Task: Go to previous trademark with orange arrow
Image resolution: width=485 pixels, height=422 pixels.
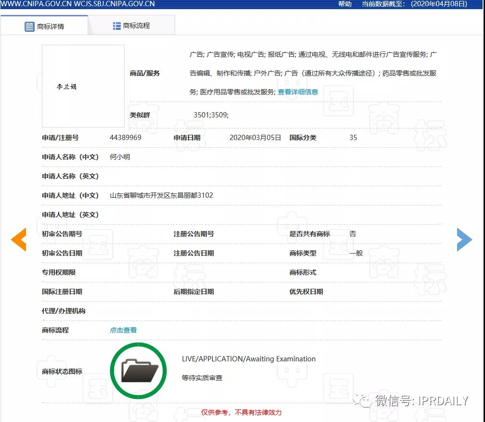Action: tap(19, 240)
